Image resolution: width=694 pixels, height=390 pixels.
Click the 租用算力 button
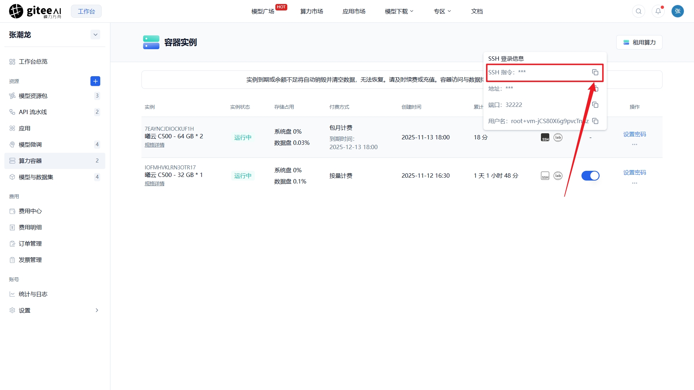[x=639, y=42]
